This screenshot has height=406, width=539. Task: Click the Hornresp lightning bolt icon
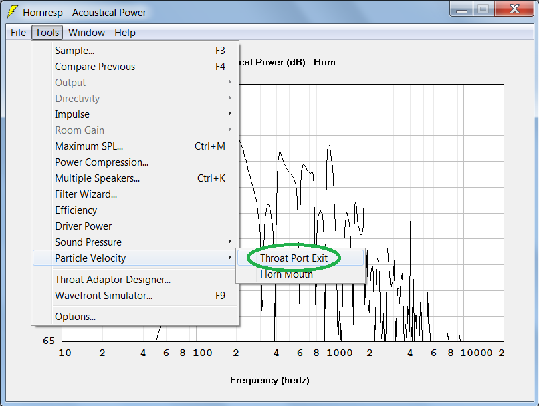click(x=12, y=12)
